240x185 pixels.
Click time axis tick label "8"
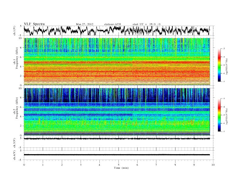click(x=175, y=165)
